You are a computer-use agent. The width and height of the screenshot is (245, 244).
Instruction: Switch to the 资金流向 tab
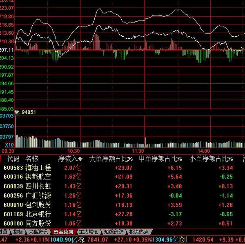64,232
